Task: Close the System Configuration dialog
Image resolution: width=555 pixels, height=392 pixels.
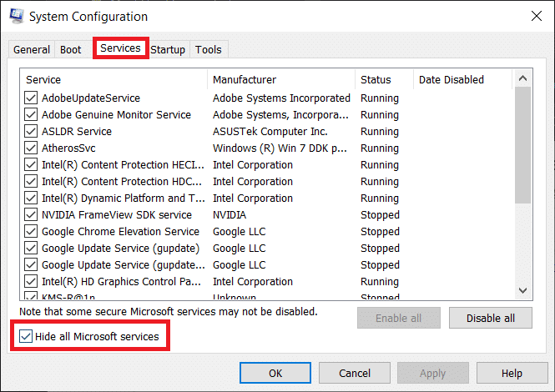Action: click(534, 16)
